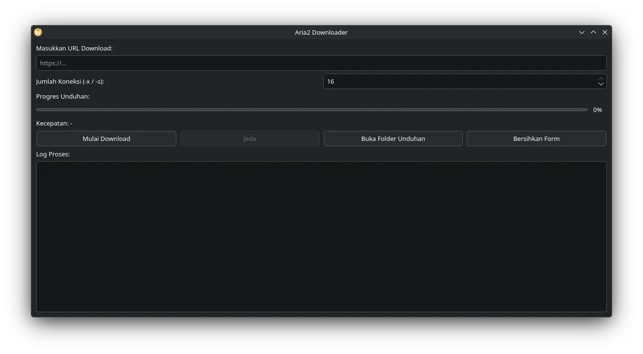
Task: Increase connection count with the up arrow
Action: 601,78
